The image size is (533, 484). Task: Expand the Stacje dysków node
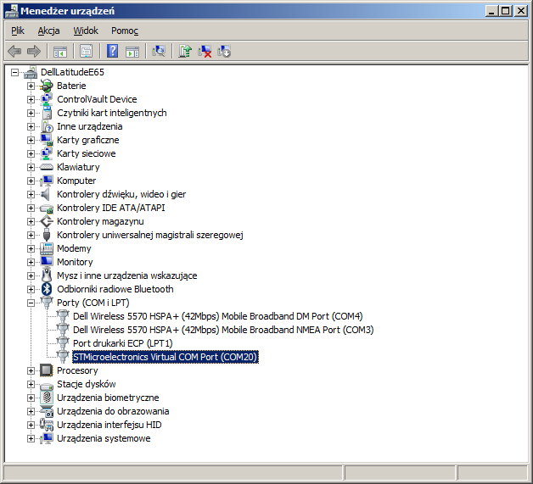pyautogui.click(x=31, y=384)
